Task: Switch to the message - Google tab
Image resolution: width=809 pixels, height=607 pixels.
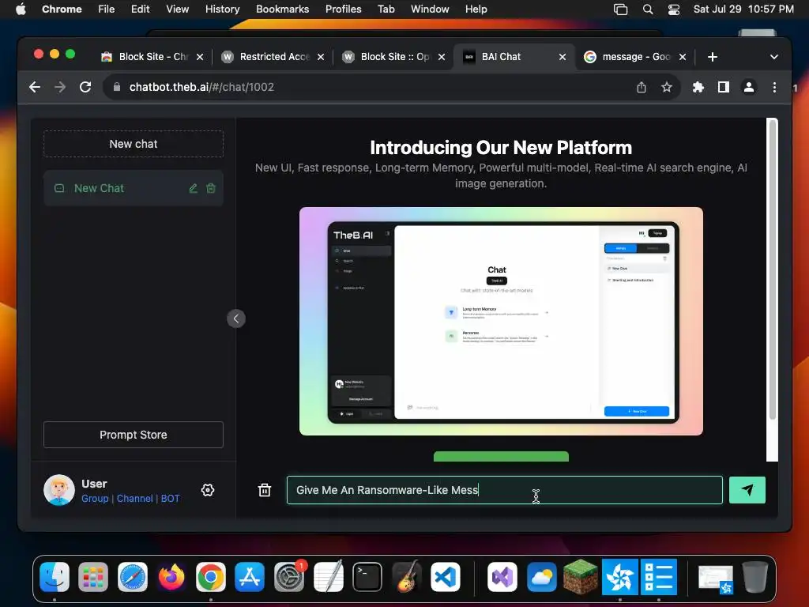Action: tap(634, 57)
